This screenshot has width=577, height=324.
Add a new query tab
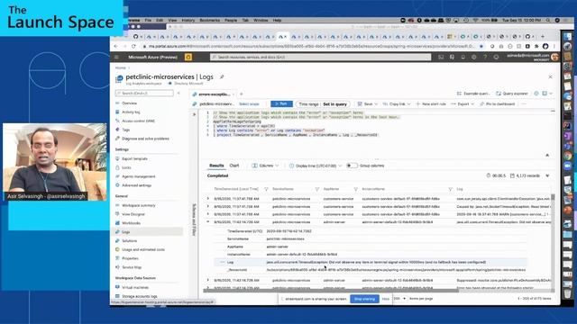(x=242, y=94)
